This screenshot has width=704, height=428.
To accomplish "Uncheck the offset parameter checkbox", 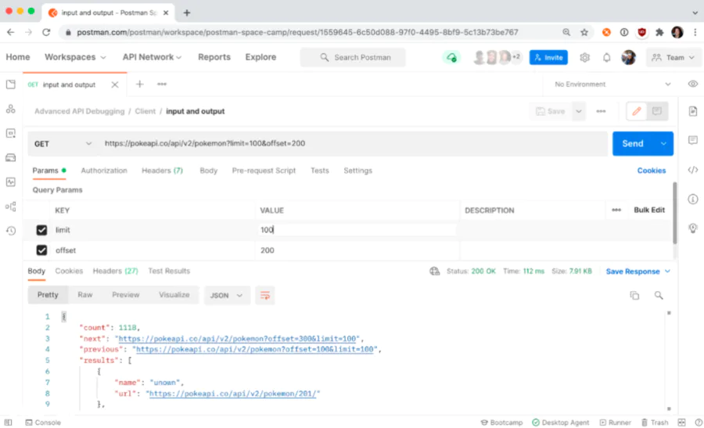I will tap(41, 250).
